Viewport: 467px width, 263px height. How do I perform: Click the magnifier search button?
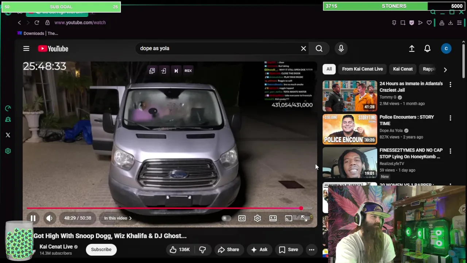[x=319, y=48]
